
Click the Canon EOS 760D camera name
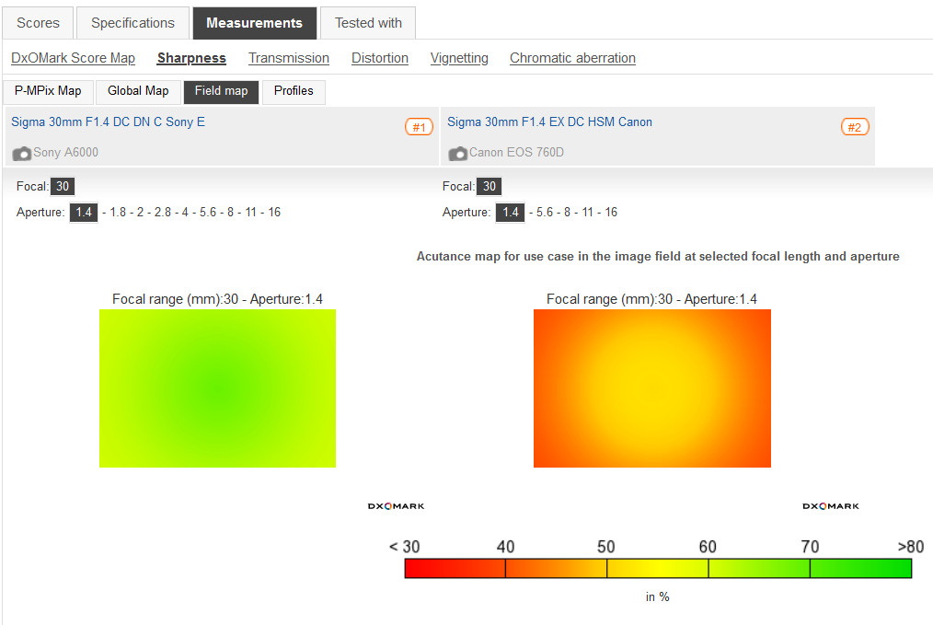[516, 153]
